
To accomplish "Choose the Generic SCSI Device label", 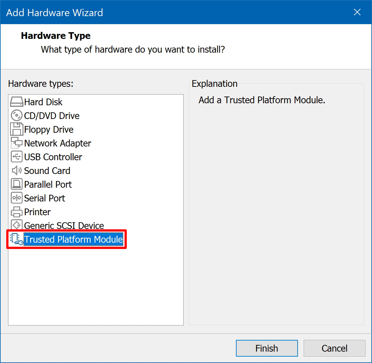I will (x=64, y=225).
